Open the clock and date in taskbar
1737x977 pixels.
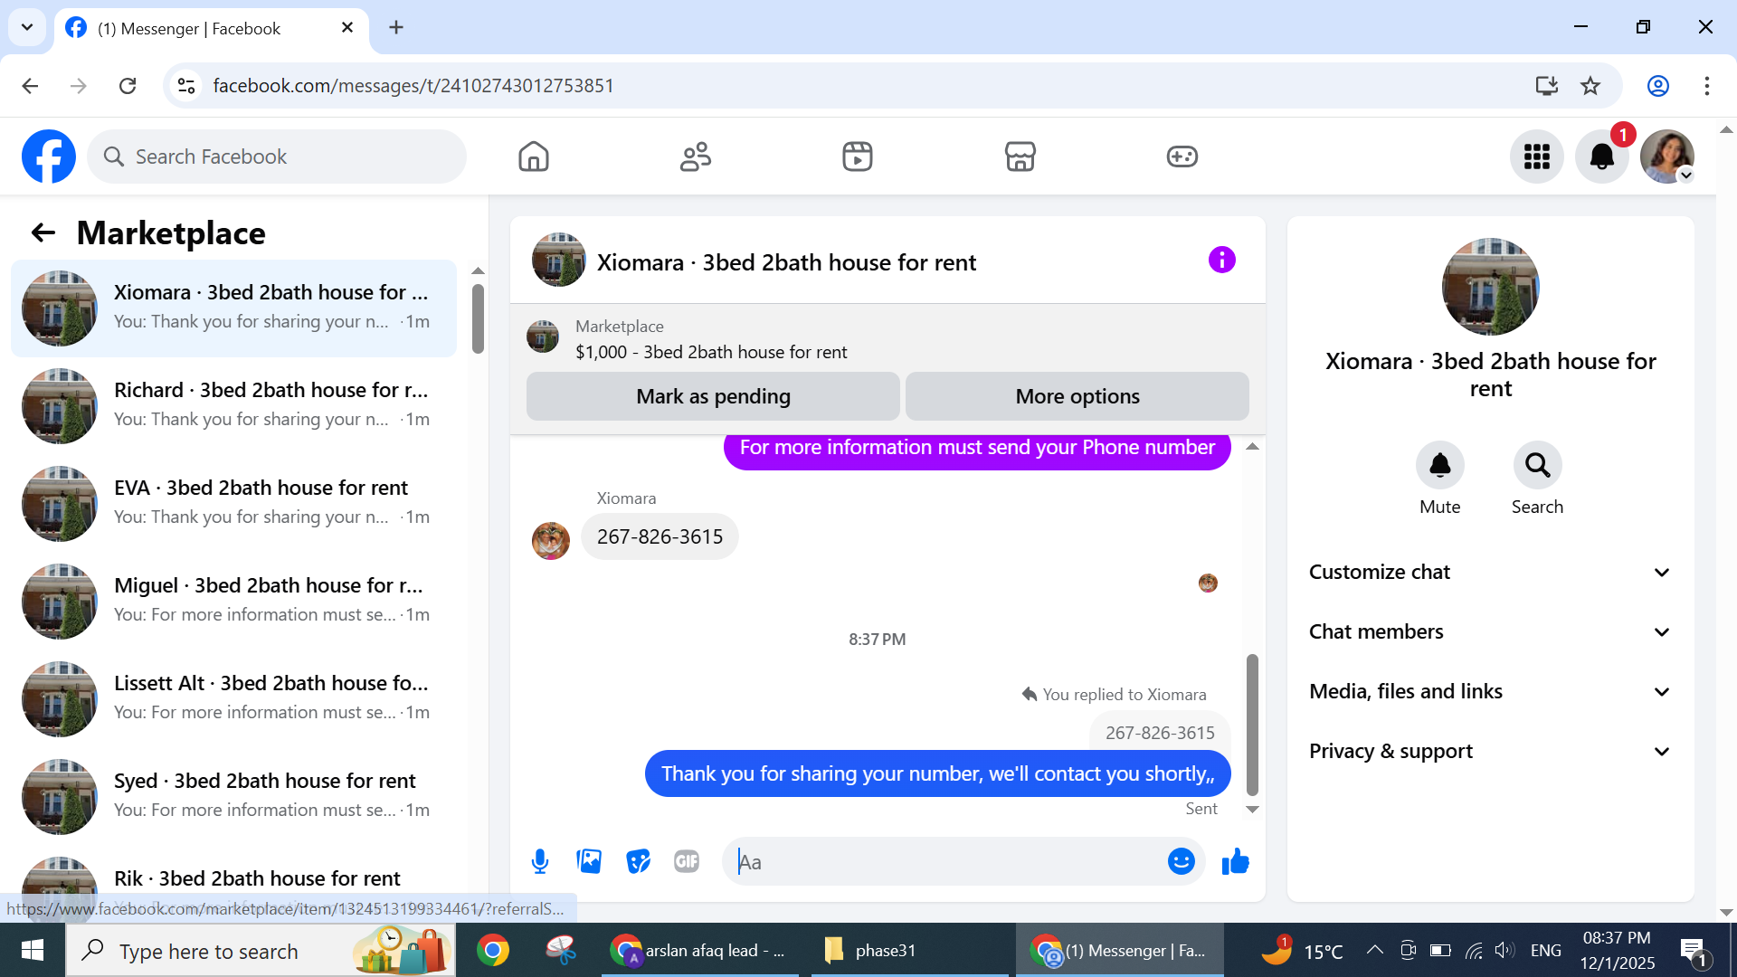pos(1617,950)
